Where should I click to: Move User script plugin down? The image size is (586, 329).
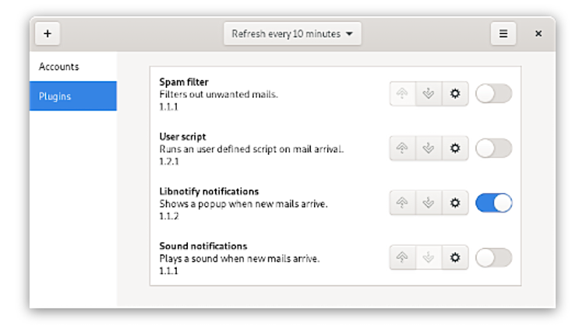429,148
